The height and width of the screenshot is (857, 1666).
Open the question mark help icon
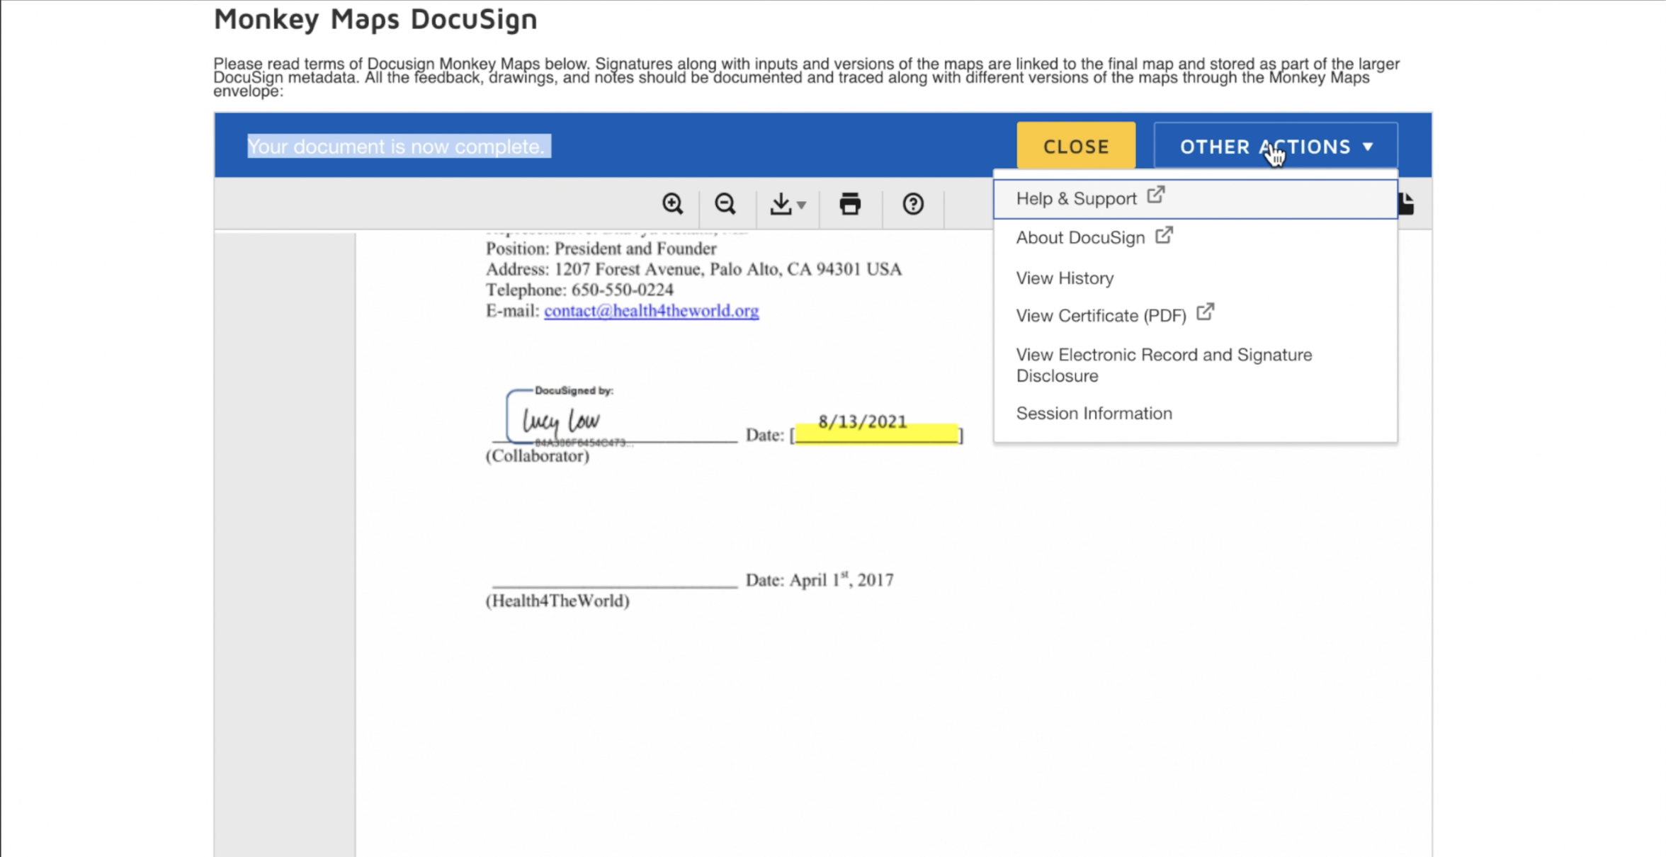click(913, 204)
